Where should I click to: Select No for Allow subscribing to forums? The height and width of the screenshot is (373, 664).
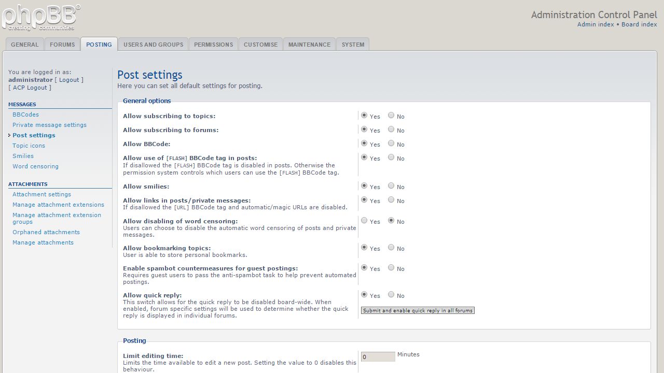point(391,130)
